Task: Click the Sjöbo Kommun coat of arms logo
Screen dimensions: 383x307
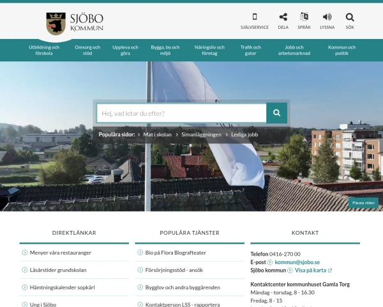Action: [x=56, y=24]
